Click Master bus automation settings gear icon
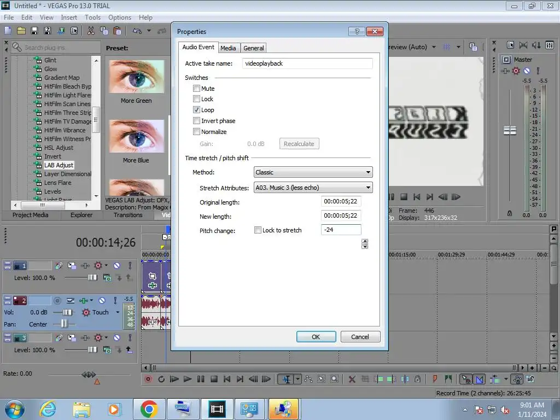The image size is (560, 420). click(516, 71)
